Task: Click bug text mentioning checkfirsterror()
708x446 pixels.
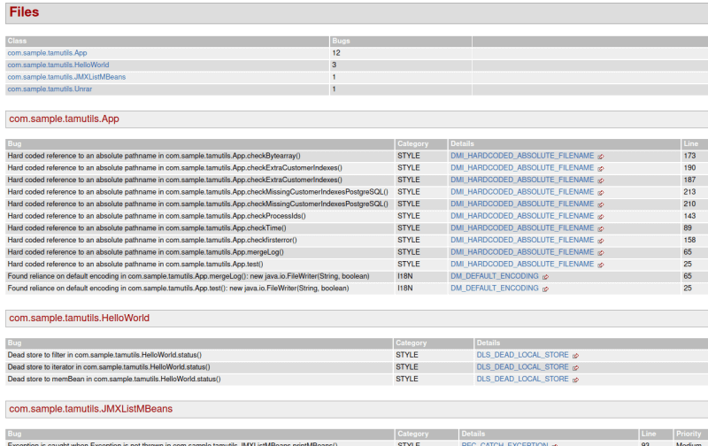Action: [x=152, y=240]
